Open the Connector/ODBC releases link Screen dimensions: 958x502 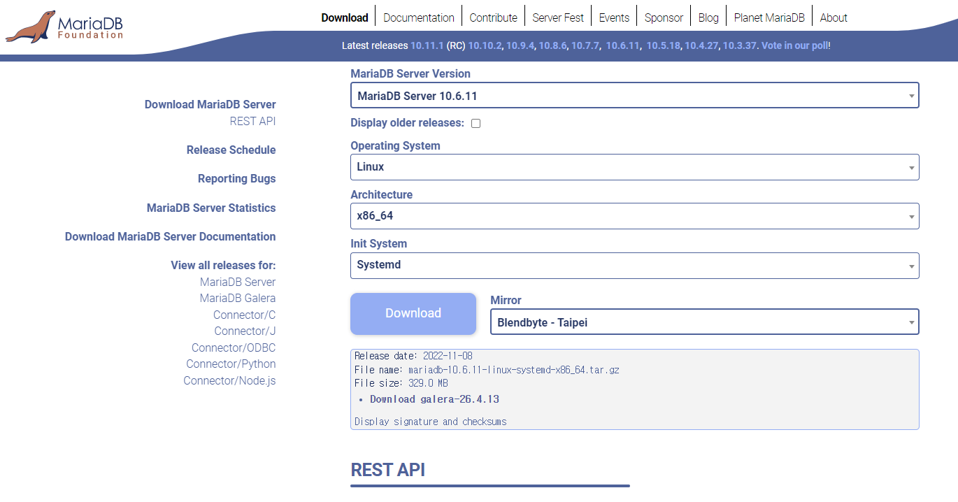(x=234, y=348)
